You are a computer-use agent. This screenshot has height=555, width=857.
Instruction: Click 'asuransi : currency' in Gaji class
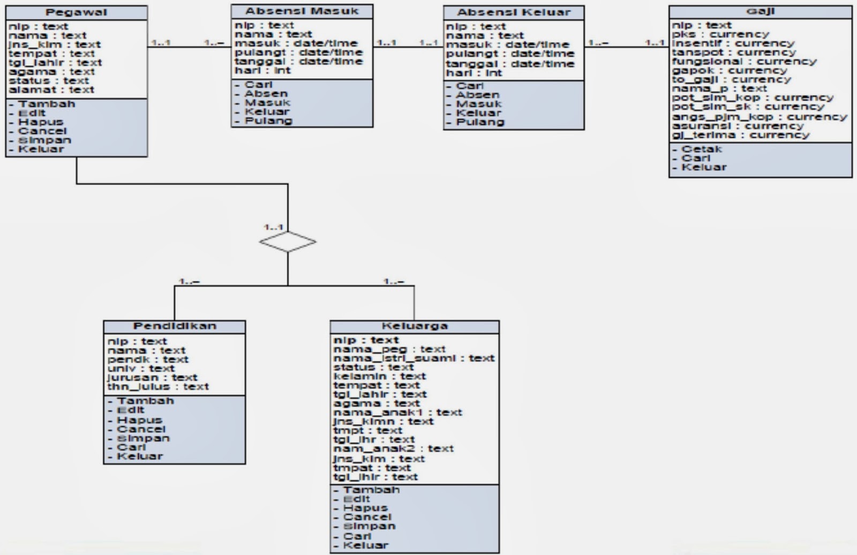tap(738, 126)
